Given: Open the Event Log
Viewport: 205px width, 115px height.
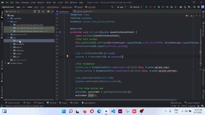Looking at the screenshot, I should pos(176,103).
